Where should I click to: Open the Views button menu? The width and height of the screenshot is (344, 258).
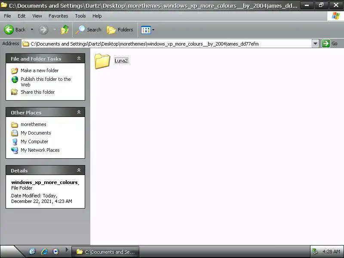pos(147,30)
